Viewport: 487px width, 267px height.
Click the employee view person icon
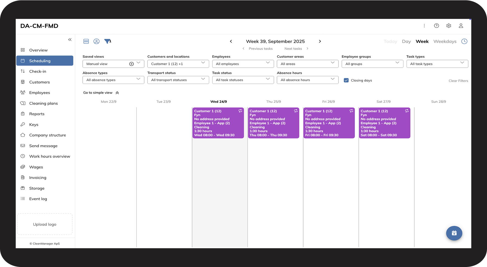[96, 41]
